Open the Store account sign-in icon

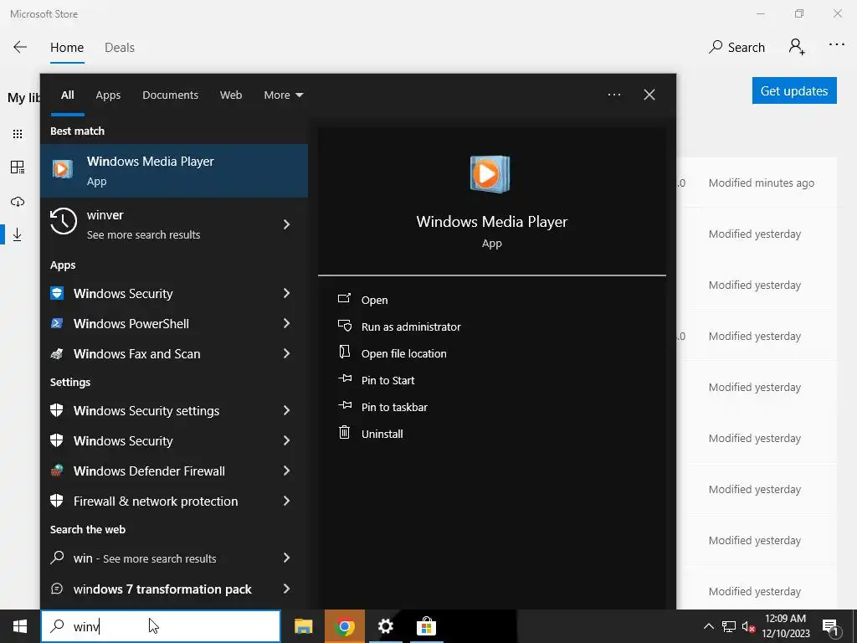tap(797, 47)
